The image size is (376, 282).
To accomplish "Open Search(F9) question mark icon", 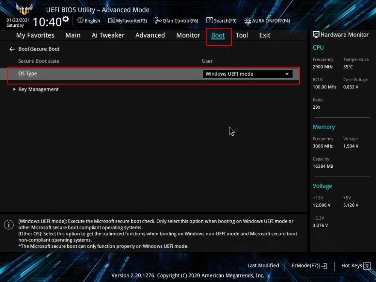I will pos(209,20).
